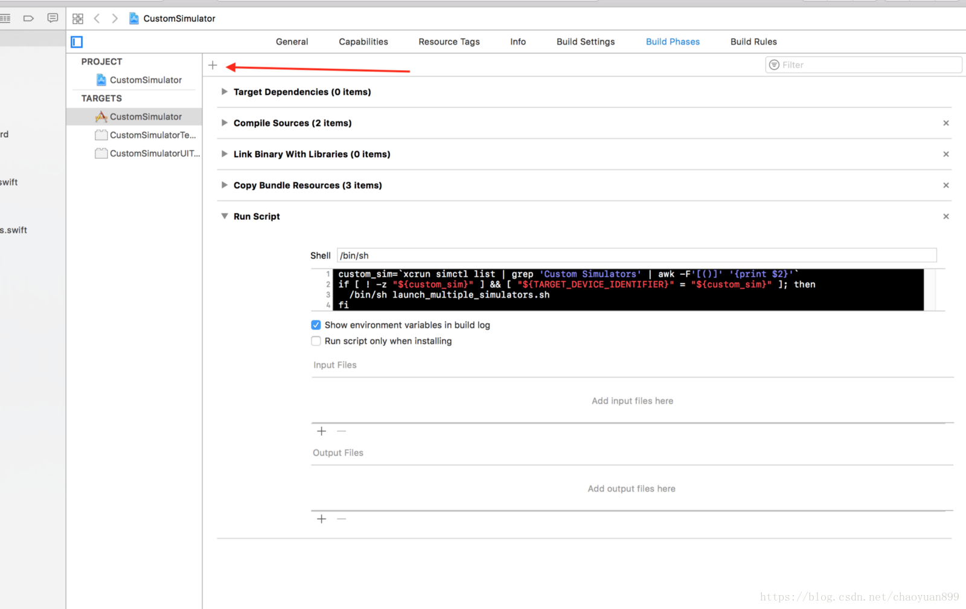966x609 pixels.
Task: Click the Run Script title
Action: pyautogui.click(x=257, y=216)
